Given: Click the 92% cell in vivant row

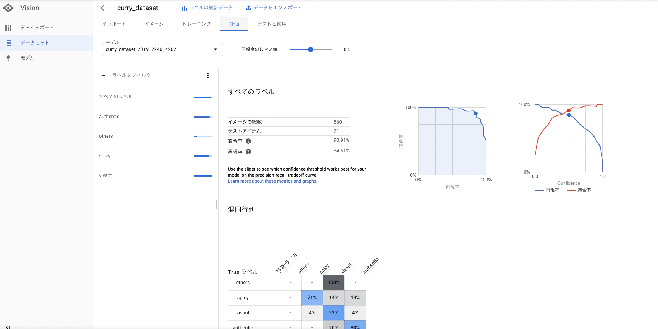Looking at the screenshot, I should coord(333,313).
